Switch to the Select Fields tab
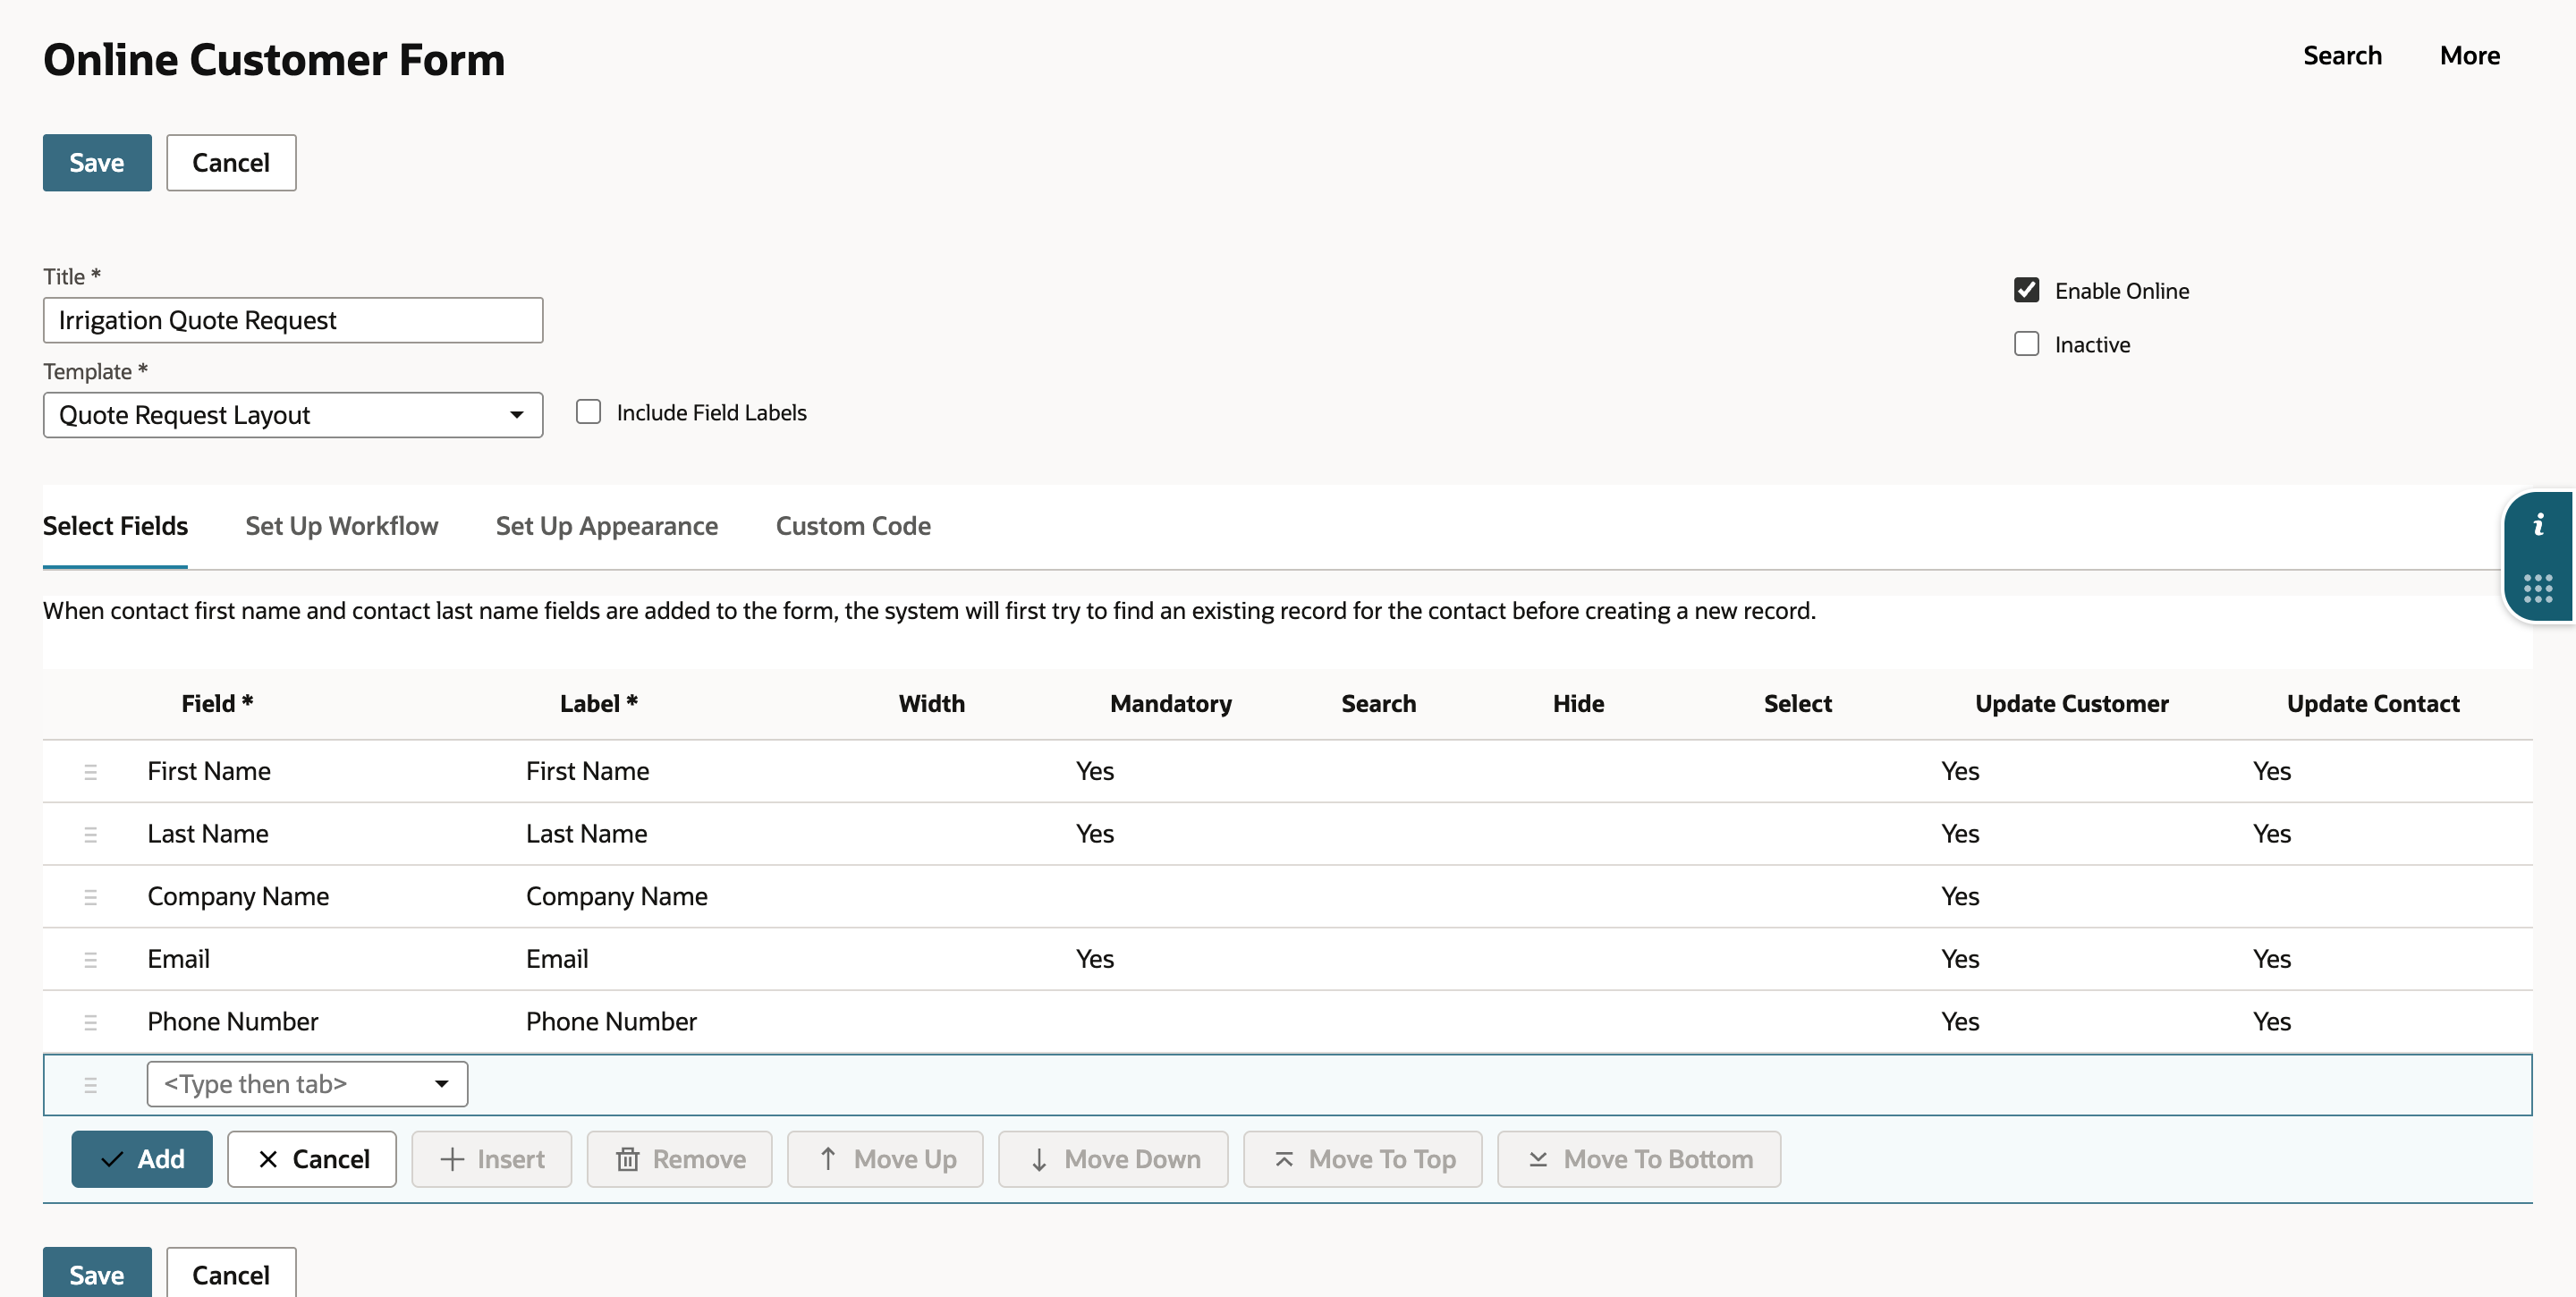This screenshot has width=2576, height=1297. (x=115, y=526)
